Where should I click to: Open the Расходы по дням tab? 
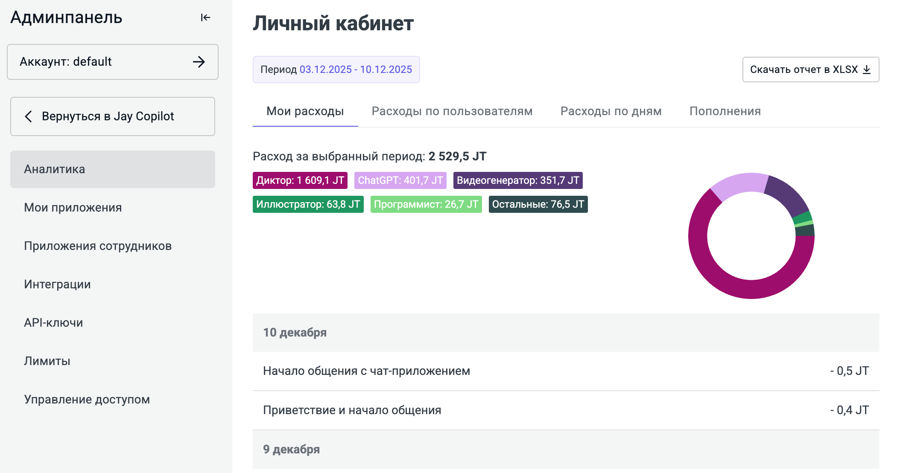point(611,111)
